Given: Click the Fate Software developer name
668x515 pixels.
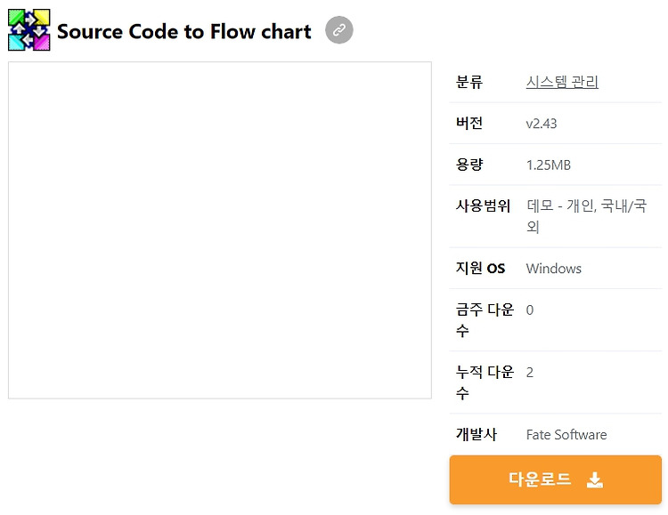Looking at the screenshot, I should tap(566, 435).
